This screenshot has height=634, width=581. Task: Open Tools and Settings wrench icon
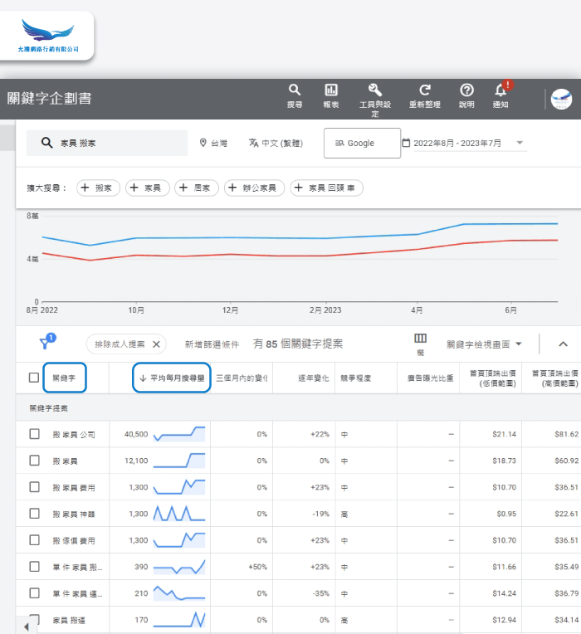click(x=374, y=90)
